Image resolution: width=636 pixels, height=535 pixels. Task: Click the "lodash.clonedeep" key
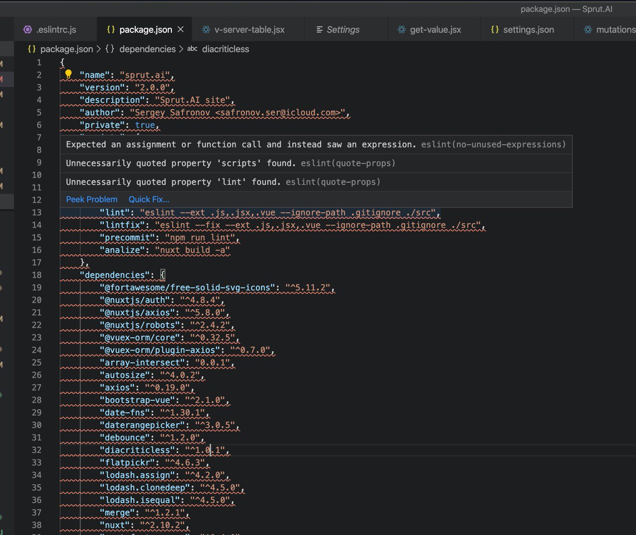[x=145, y=488]
